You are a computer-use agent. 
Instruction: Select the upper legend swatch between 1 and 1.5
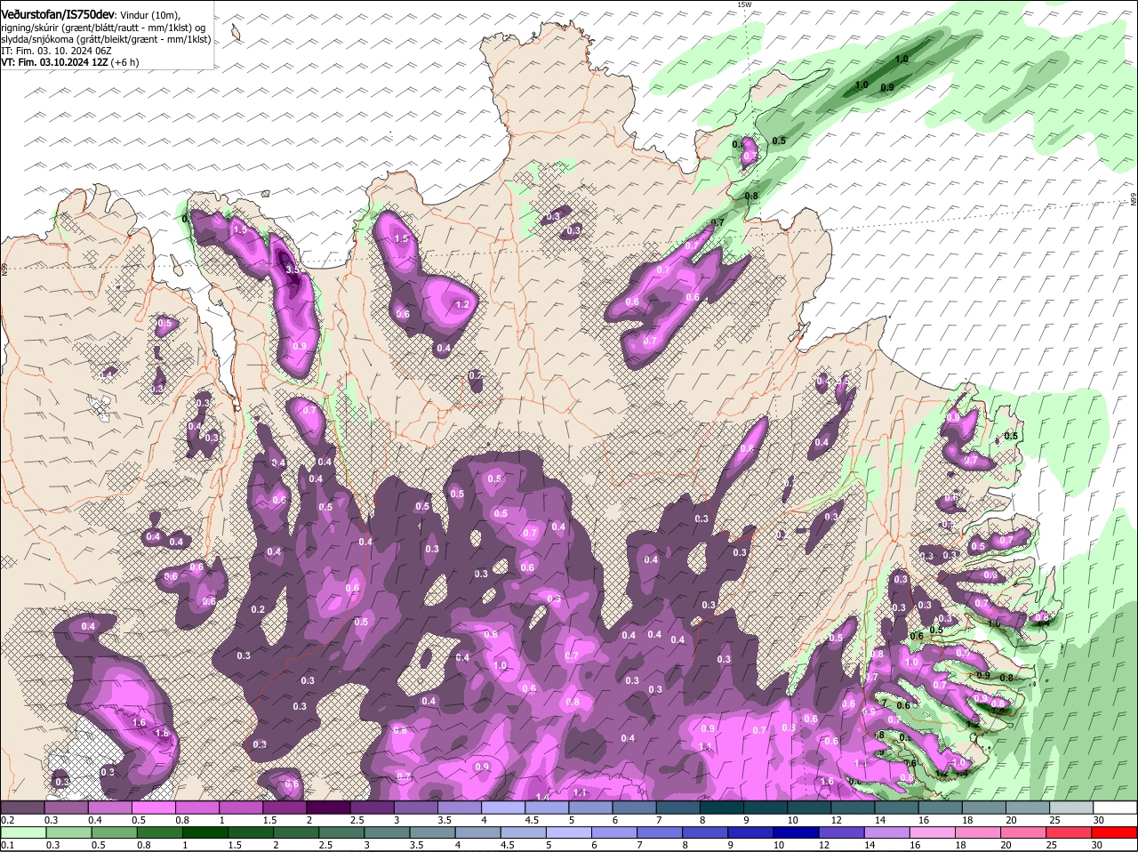pos(241,807)
